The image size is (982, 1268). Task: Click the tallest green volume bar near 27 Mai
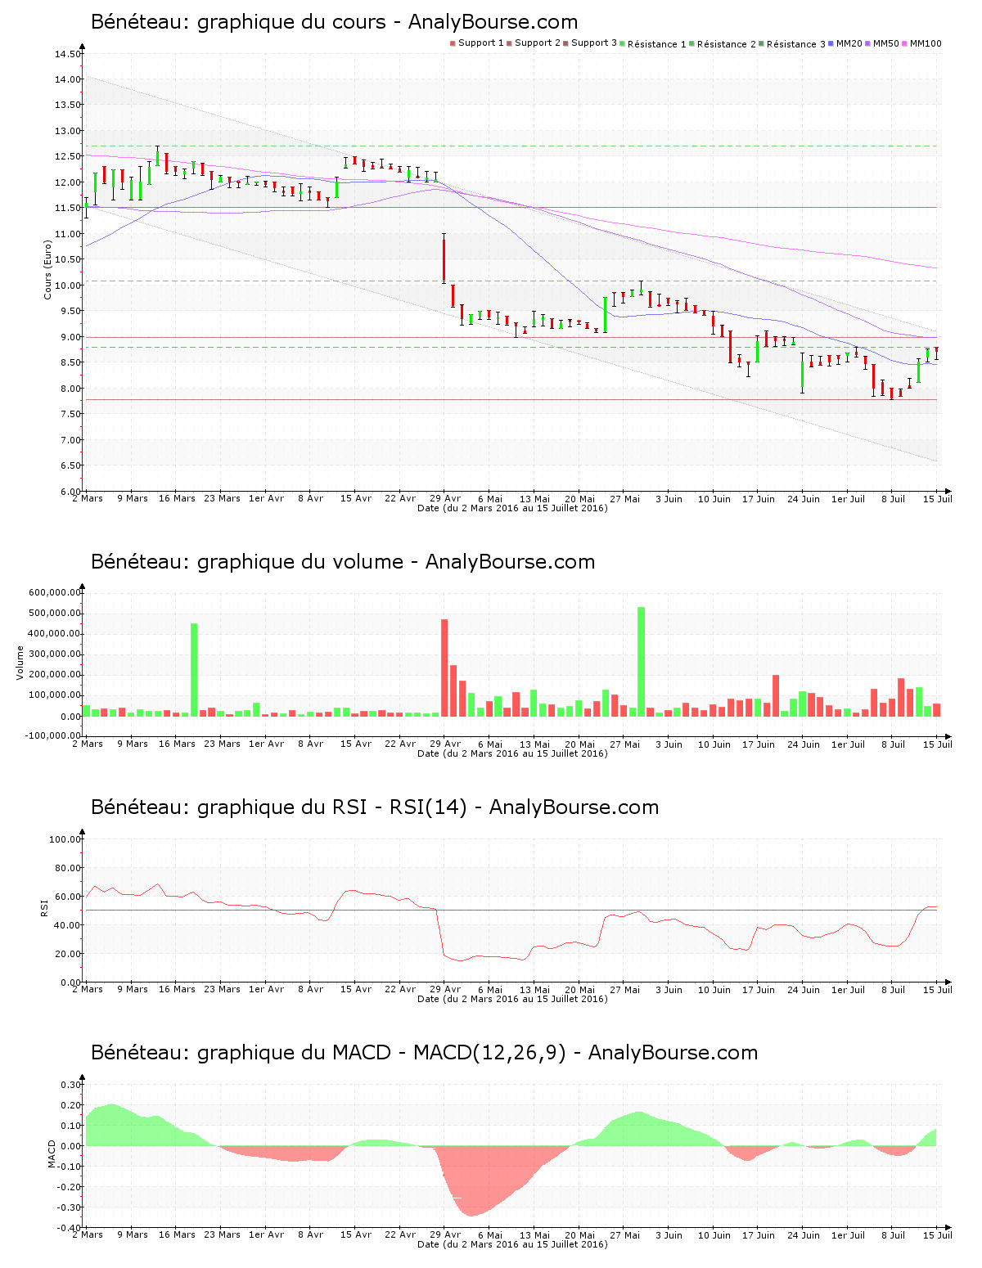(x=642, y=662)
